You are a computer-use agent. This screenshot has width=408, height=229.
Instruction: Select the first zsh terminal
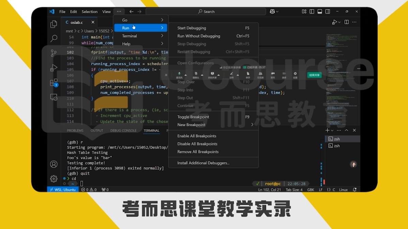click(343, 139)
